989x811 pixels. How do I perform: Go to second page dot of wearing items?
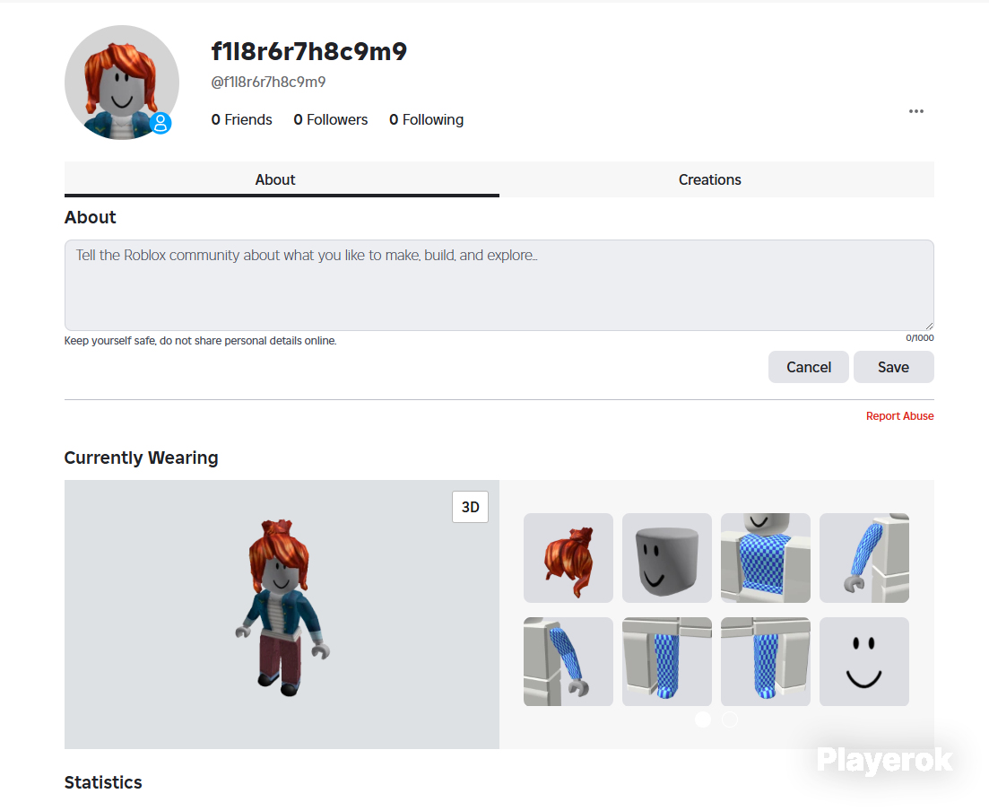[x=730, y=719]
